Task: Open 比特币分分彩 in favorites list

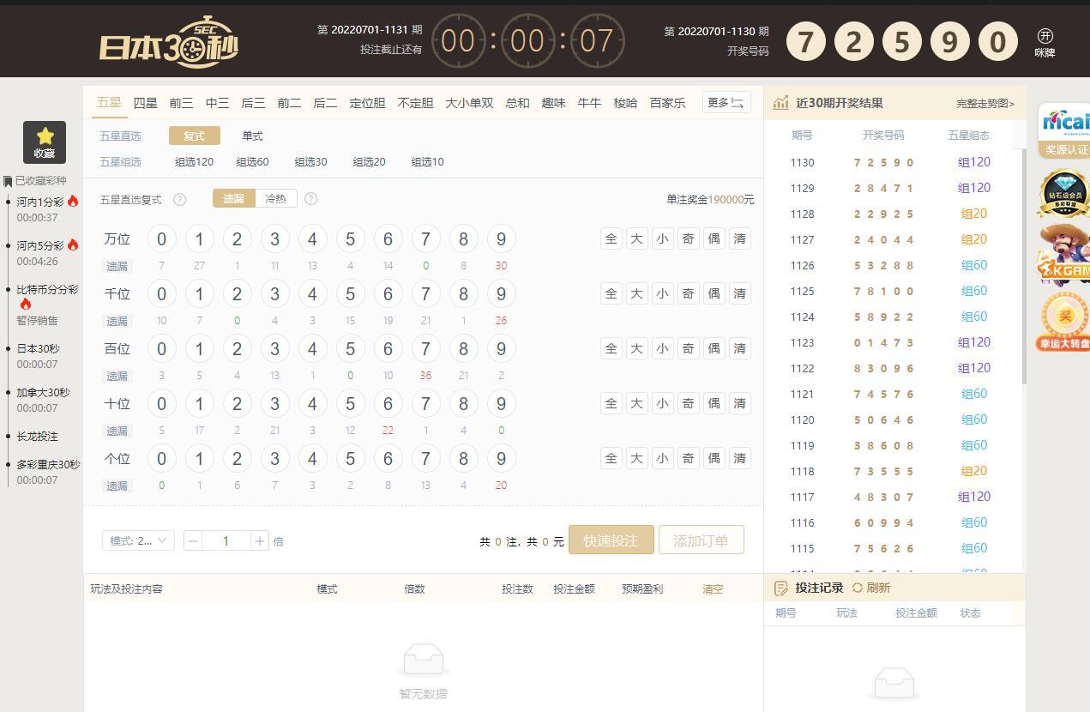Action: [x=47, y=290]
